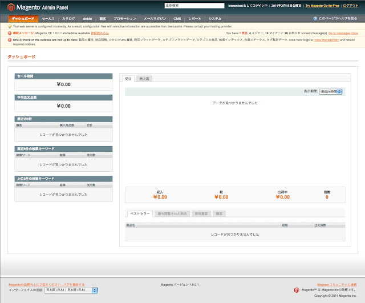
Task: Click the 詳細読み込み link
Action: (x=100, y=33)
